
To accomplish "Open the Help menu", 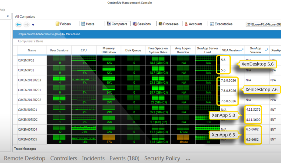I will [2, 9].
